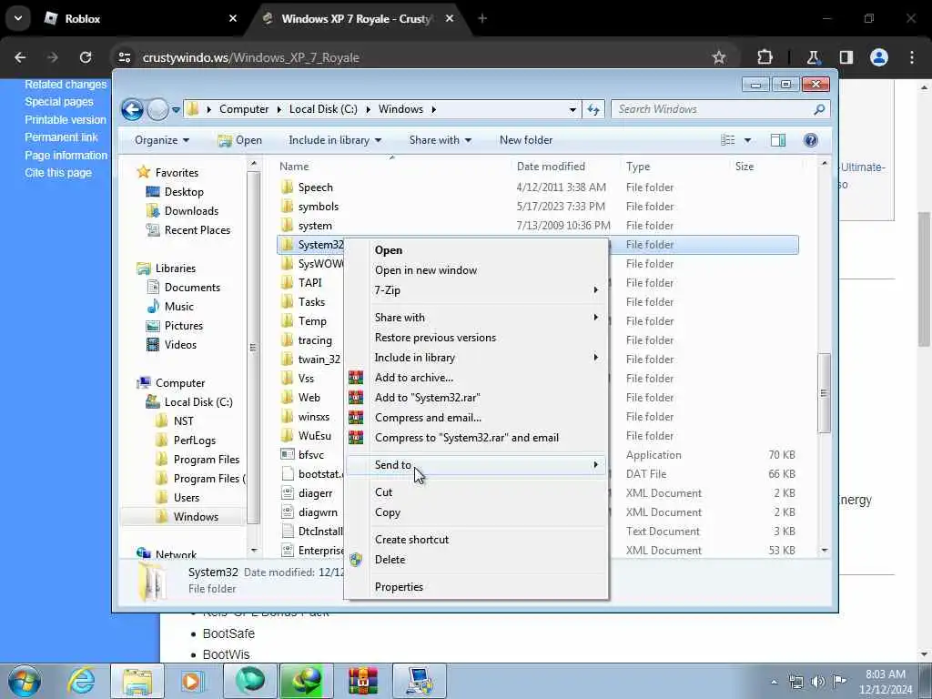This screenshot has height=699, width=932.
Task: Choose Open in the context menu
Action: [x=388, y=250]
